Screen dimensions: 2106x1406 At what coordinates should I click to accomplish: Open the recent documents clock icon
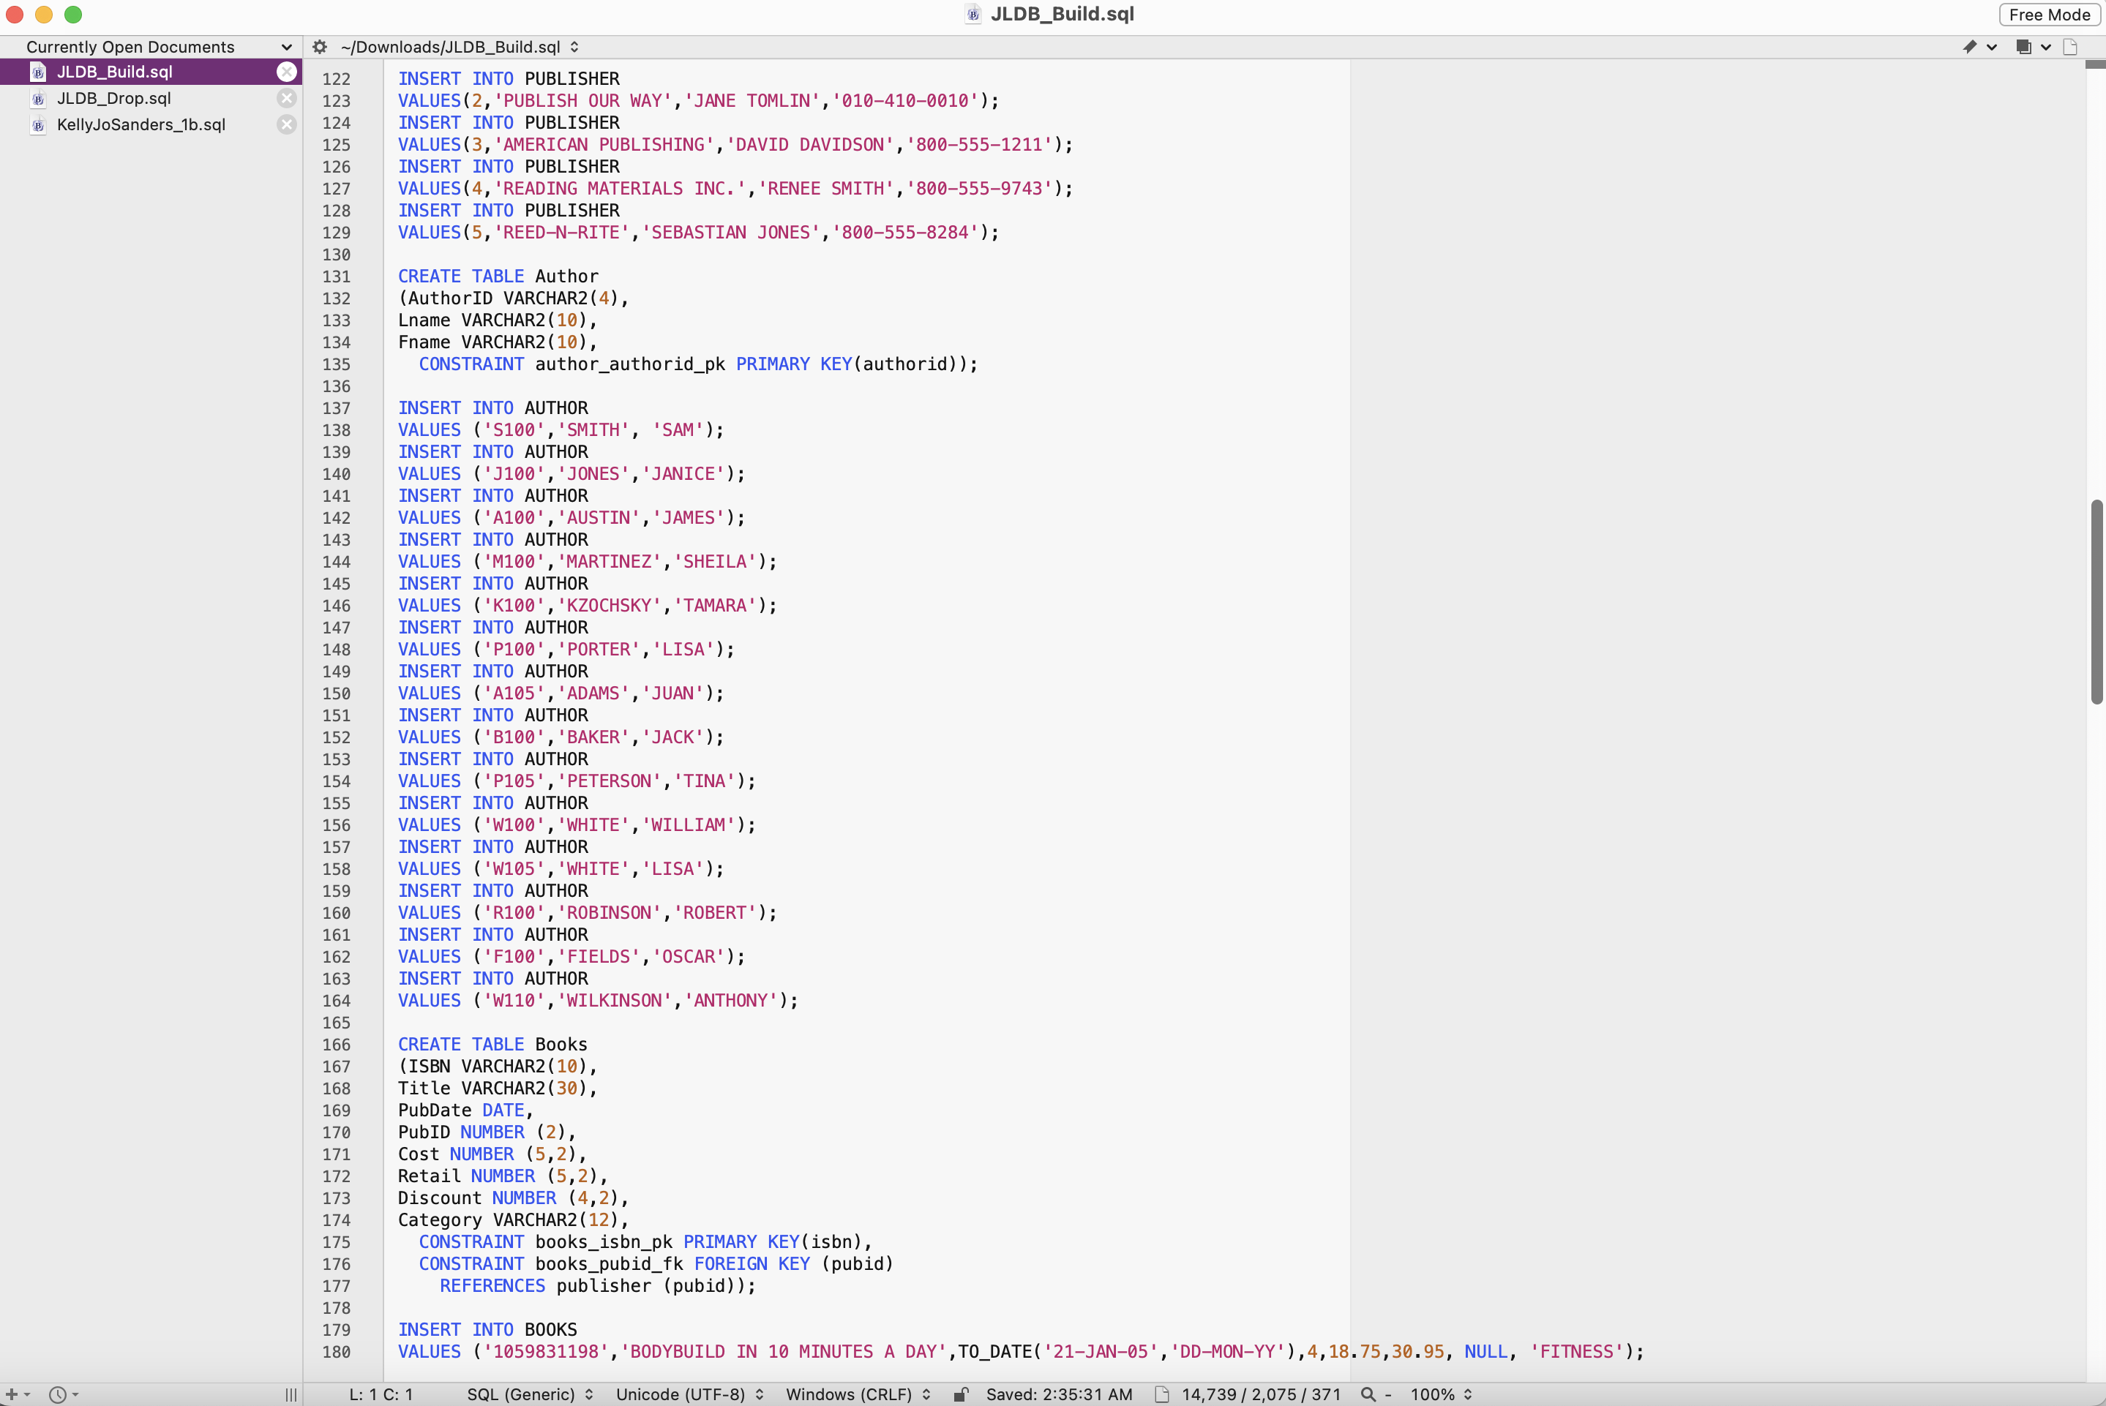(x=57, y=1394)
